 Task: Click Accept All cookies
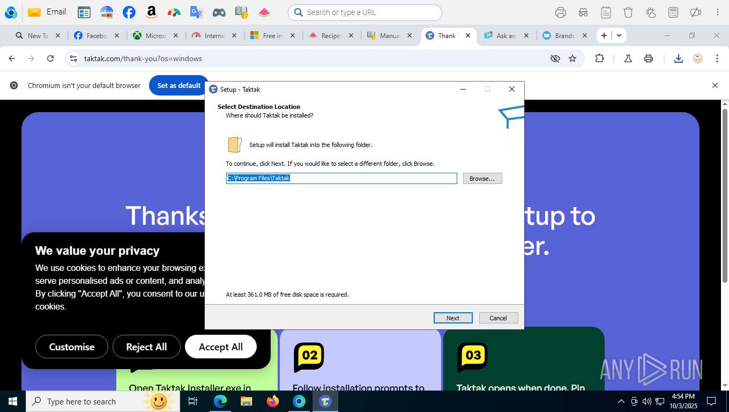point(221,347)
